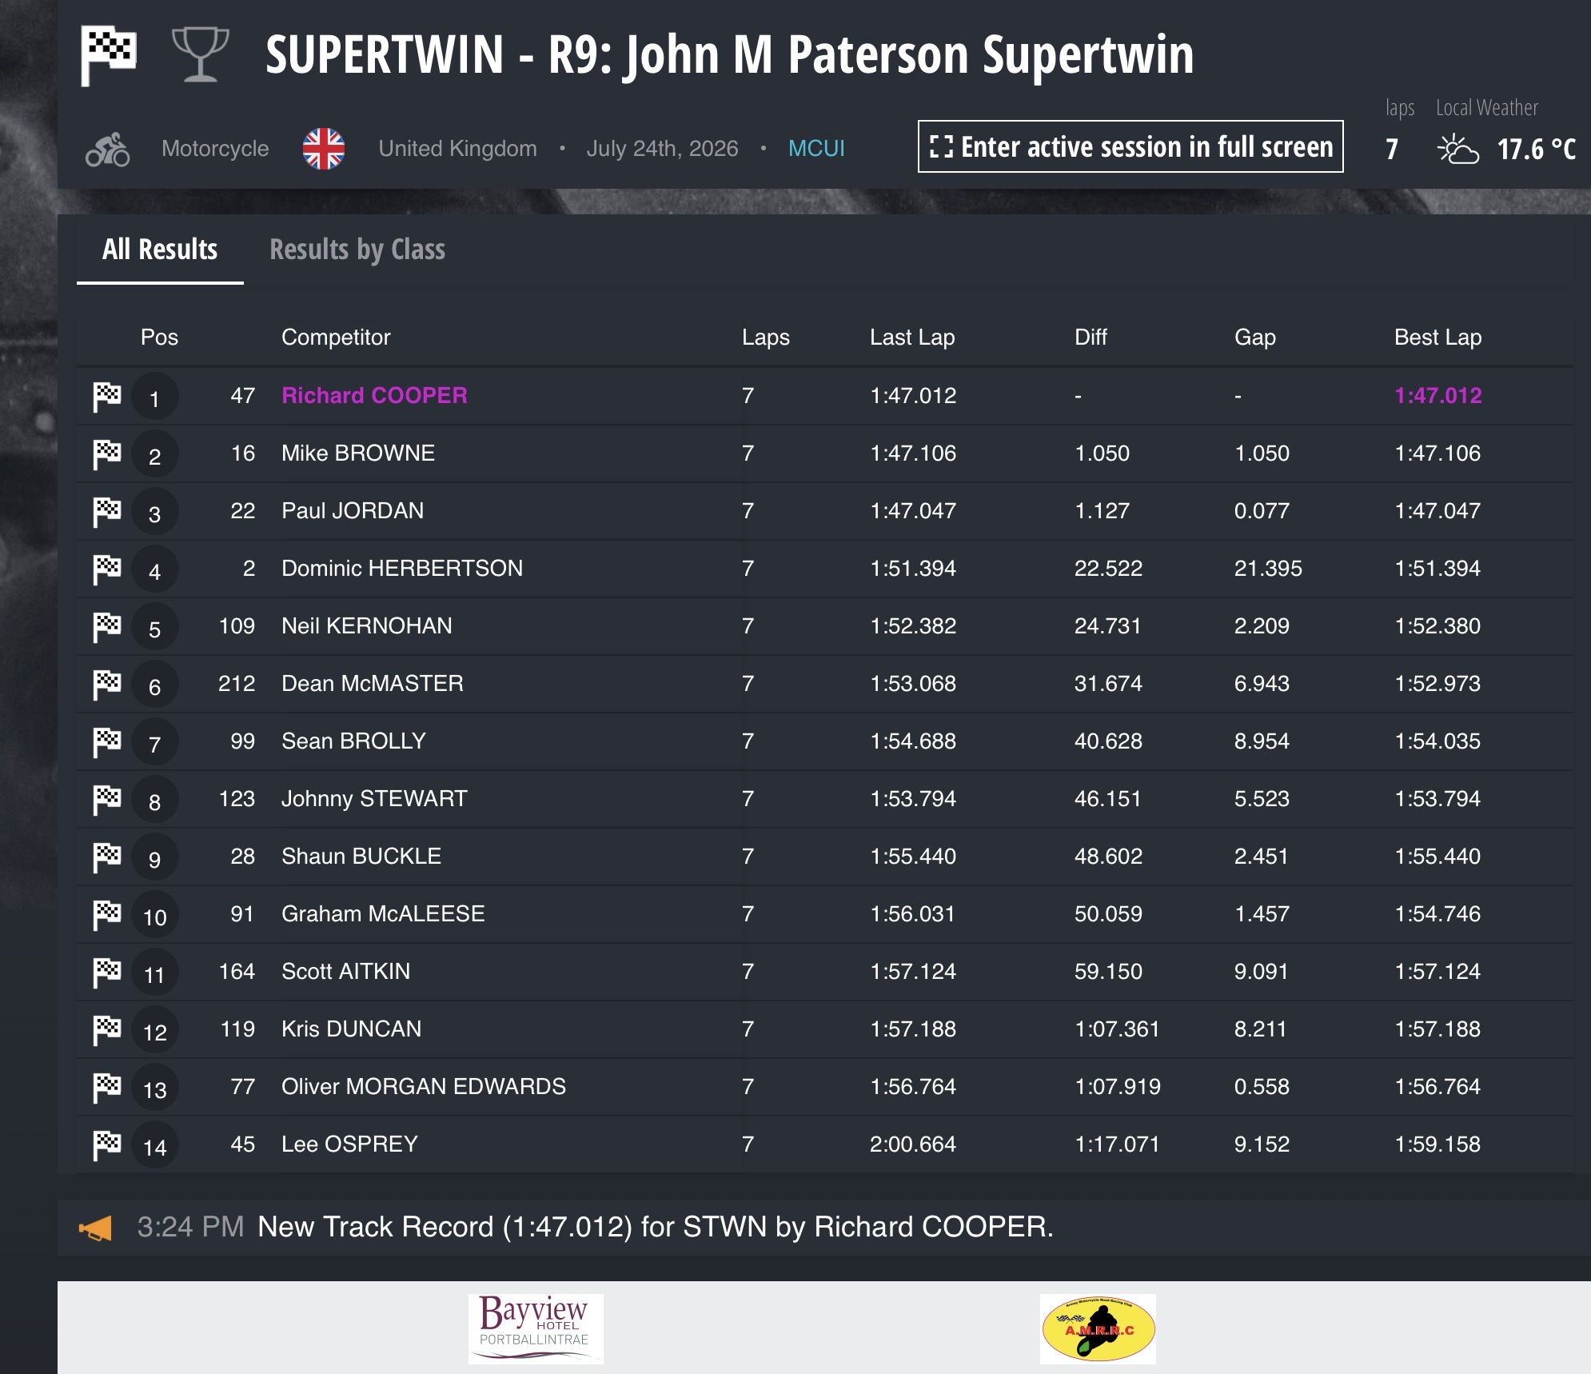Open the MCUI organizer link

coord(816,149)
